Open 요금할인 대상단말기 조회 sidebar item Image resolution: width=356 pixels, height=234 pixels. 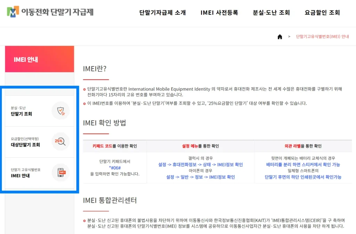click(40, 142)
